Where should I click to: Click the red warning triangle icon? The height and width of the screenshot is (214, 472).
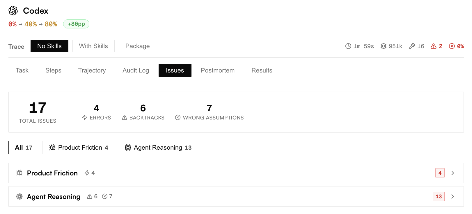(x=433, y=46)
